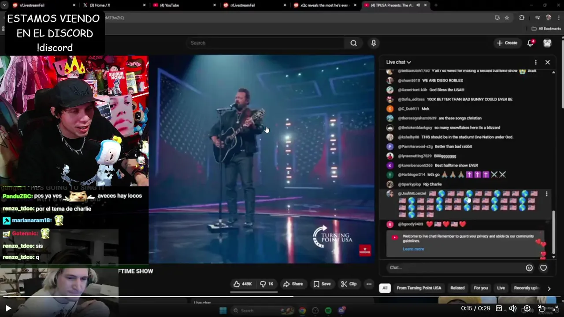Save the video to a playlist
The height and width of the screenshot is (317, 564).
click(322, 284)
